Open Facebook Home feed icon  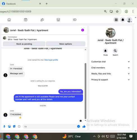9,20
